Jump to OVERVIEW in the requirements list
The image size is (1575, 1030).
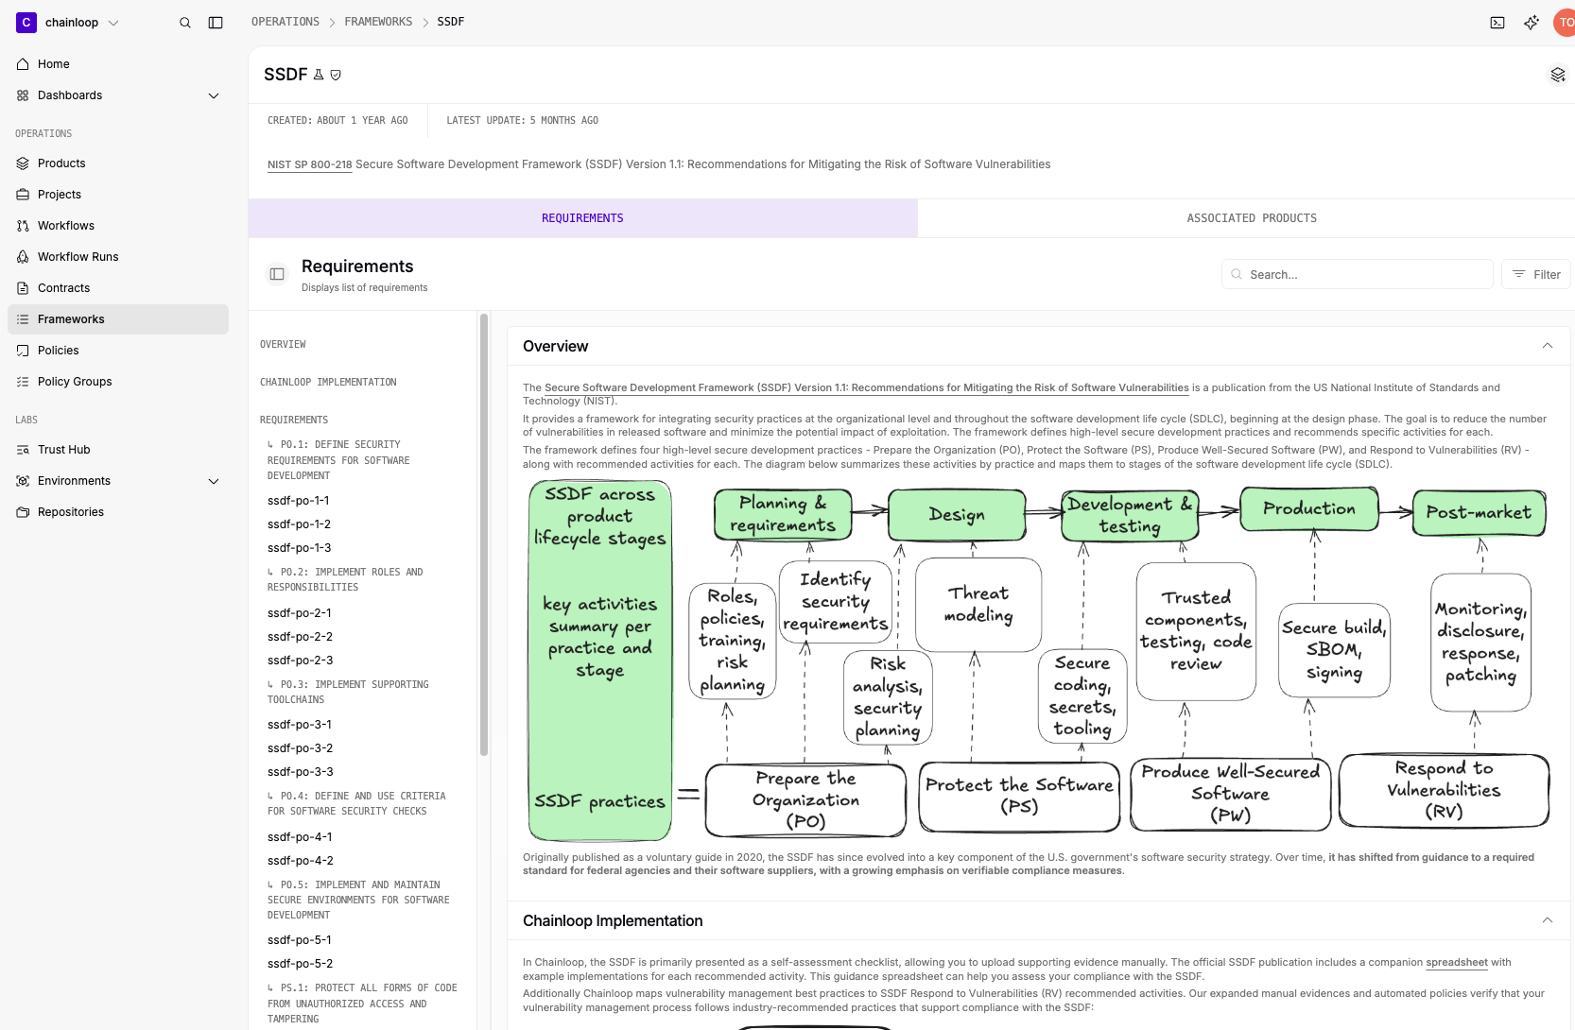(283, 345)
